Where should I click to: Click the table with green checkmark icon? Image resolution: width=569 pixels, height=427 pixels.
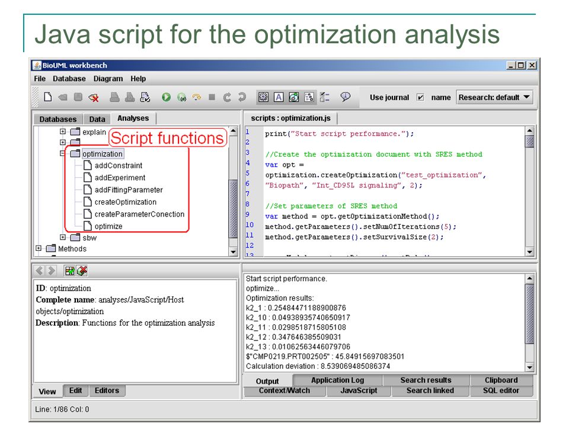coord(69,271)
